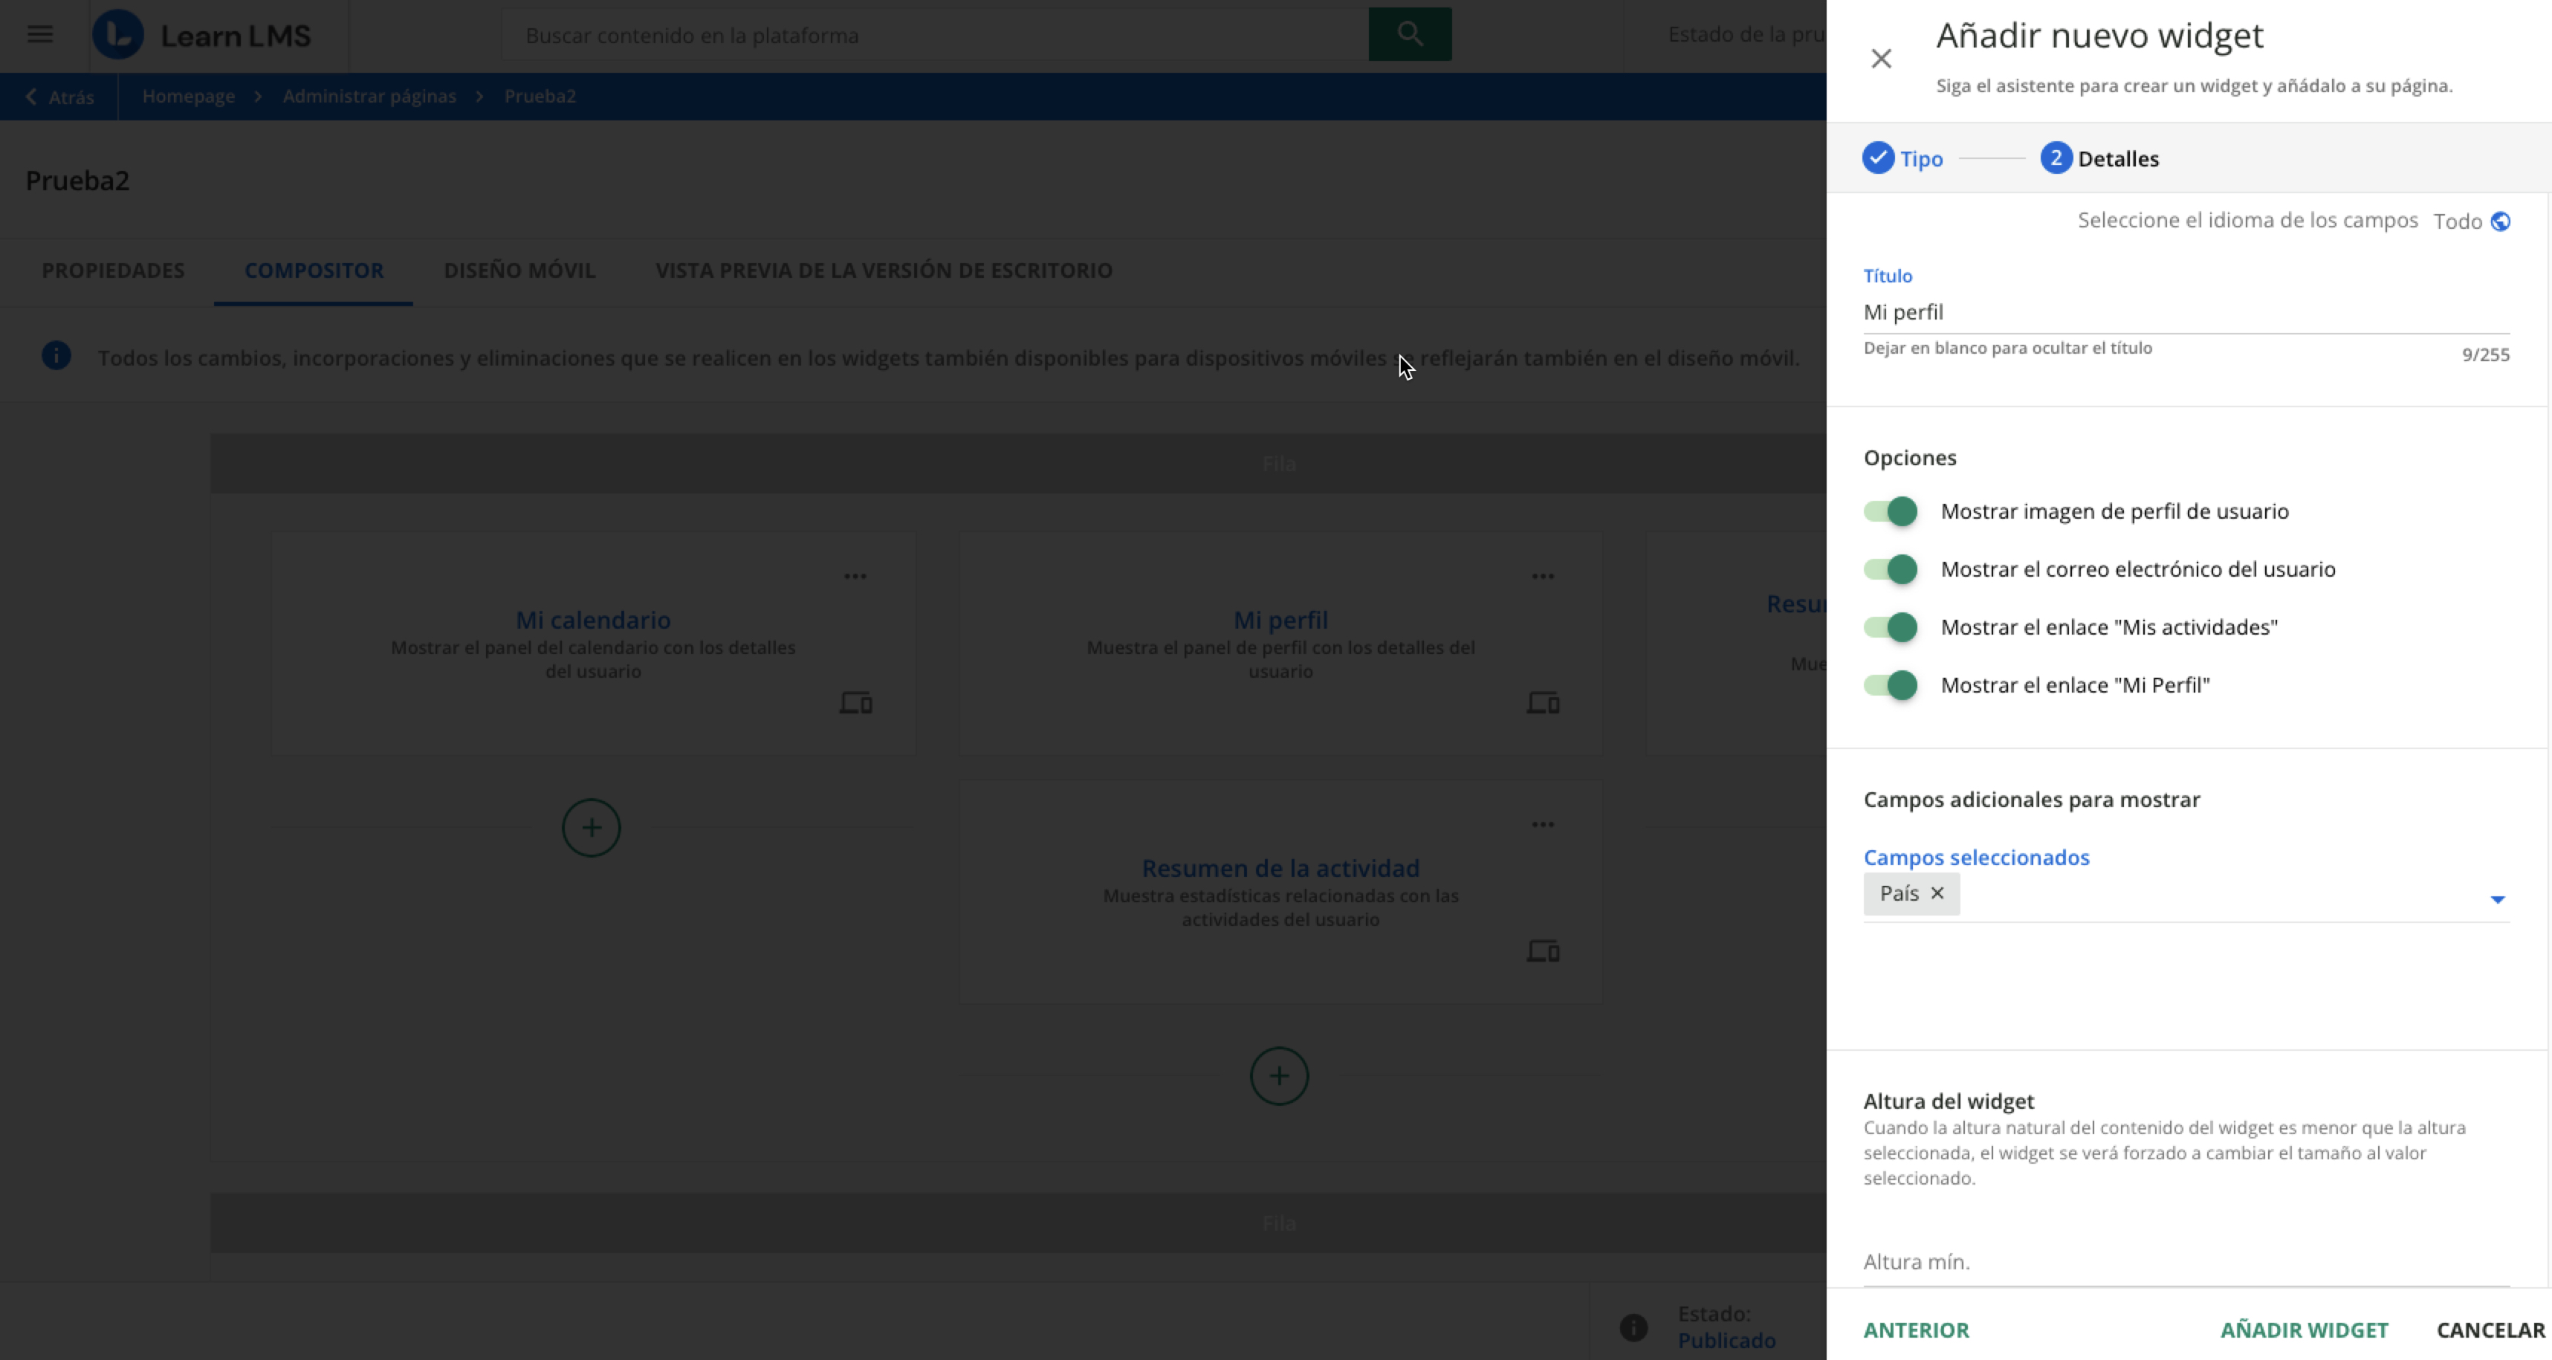Image resolution: width=2552 pixels, height=1360 pixels.
Task: Open options menu for Mi calendario widget
Action: point(855,577)
